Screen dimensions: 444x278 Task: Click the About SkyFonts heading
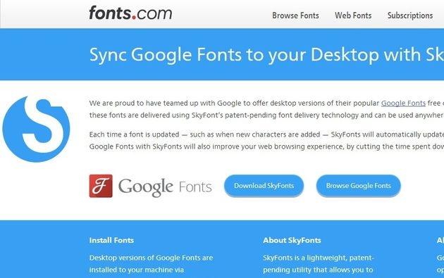coord(292,241)
